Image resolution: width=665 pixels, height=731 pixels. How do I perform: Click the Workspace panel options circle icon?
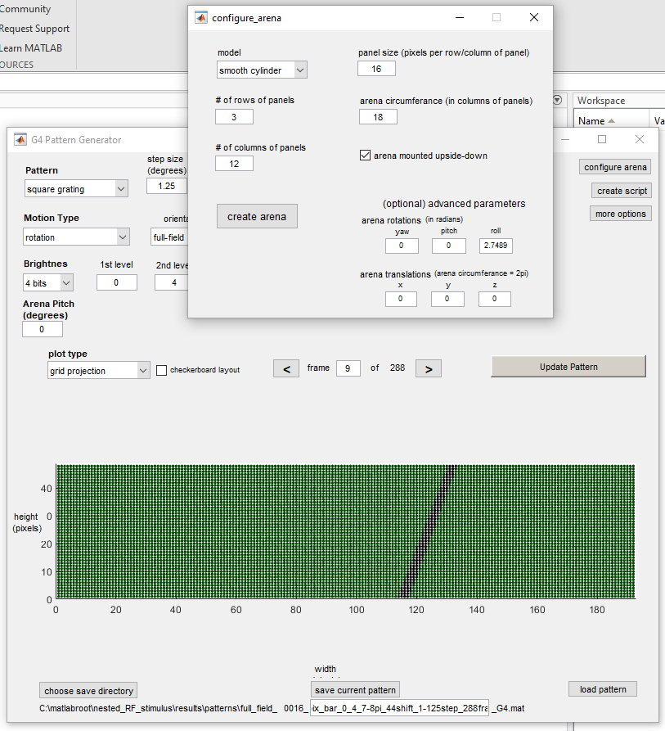coord(558,100)
